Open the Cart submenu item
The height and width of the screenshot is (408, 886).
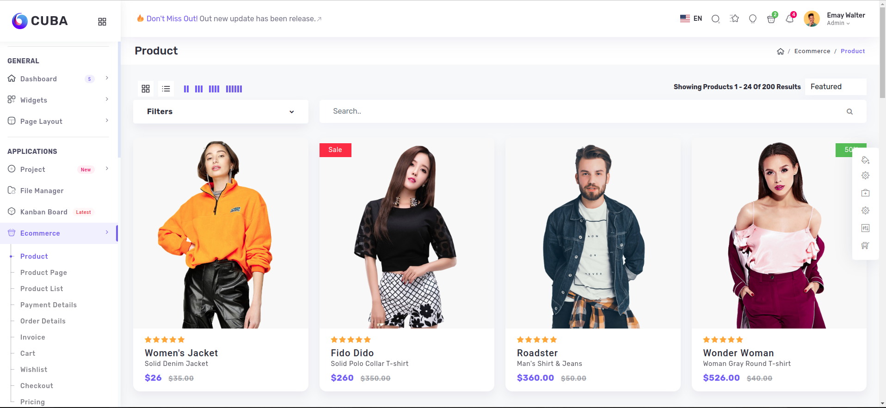(x=28, y=353)
